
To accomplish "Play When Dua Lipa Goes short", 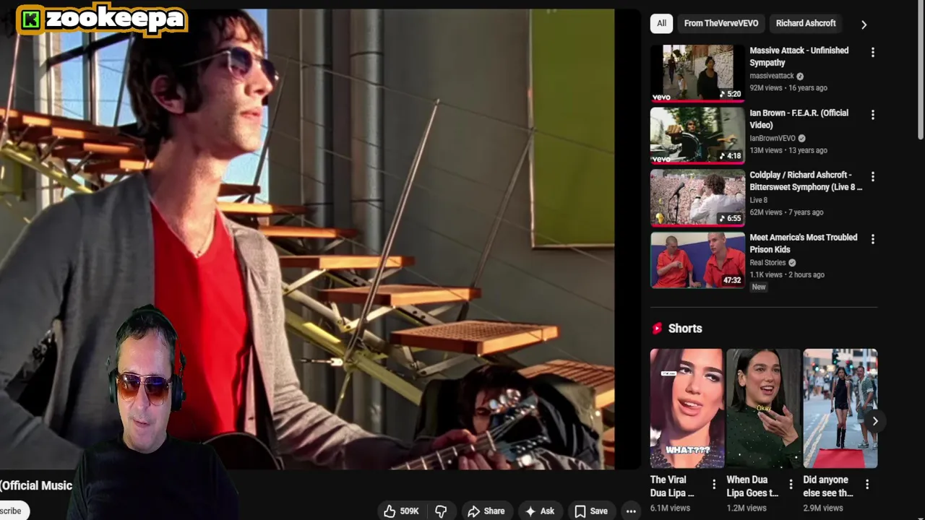I will [x=763, y=409].
